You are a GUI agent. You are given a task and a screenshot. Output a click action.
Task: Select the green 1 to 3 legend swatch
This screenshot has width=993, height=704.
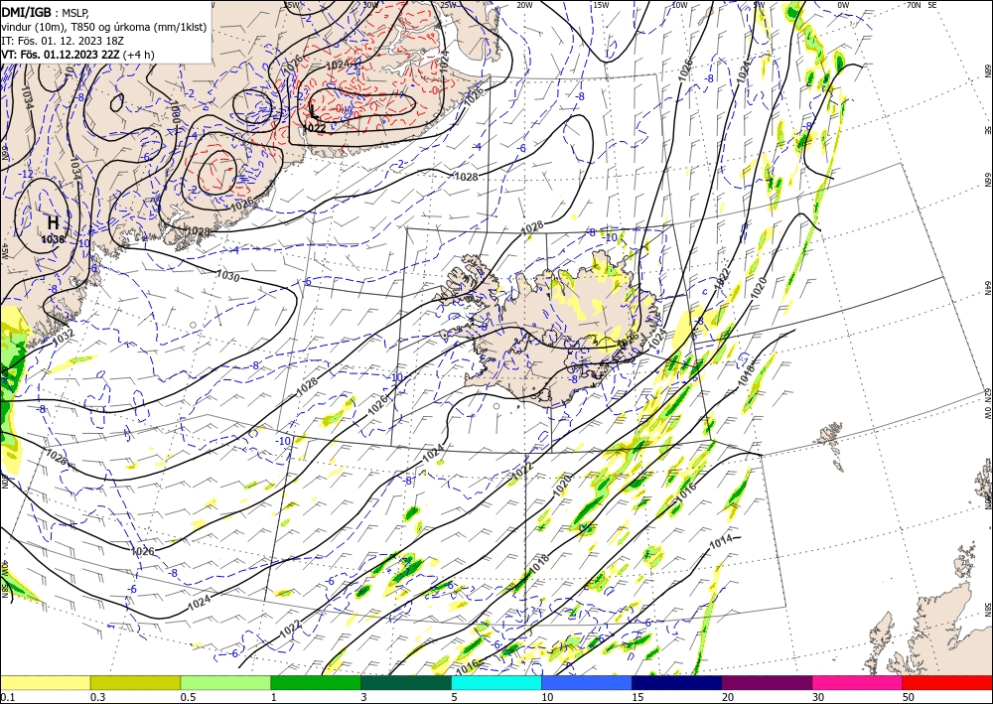(x=316, y=682)
